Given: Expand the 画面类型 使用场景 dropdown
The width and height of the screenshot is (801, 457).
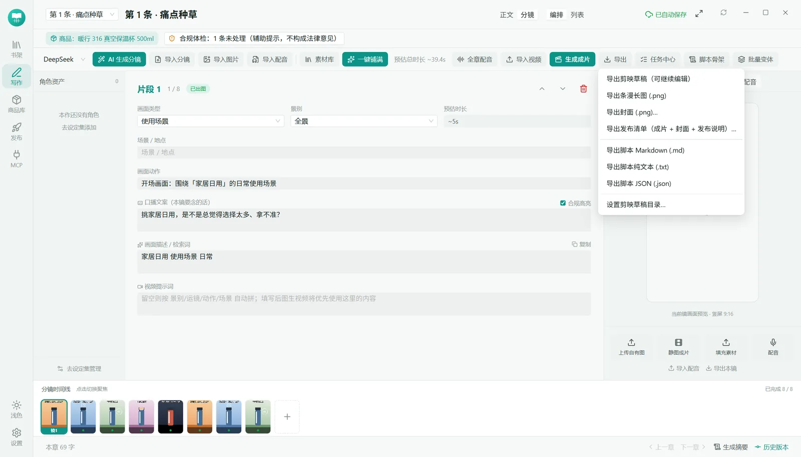Looking at the screenshot, I should click(211, 121).
